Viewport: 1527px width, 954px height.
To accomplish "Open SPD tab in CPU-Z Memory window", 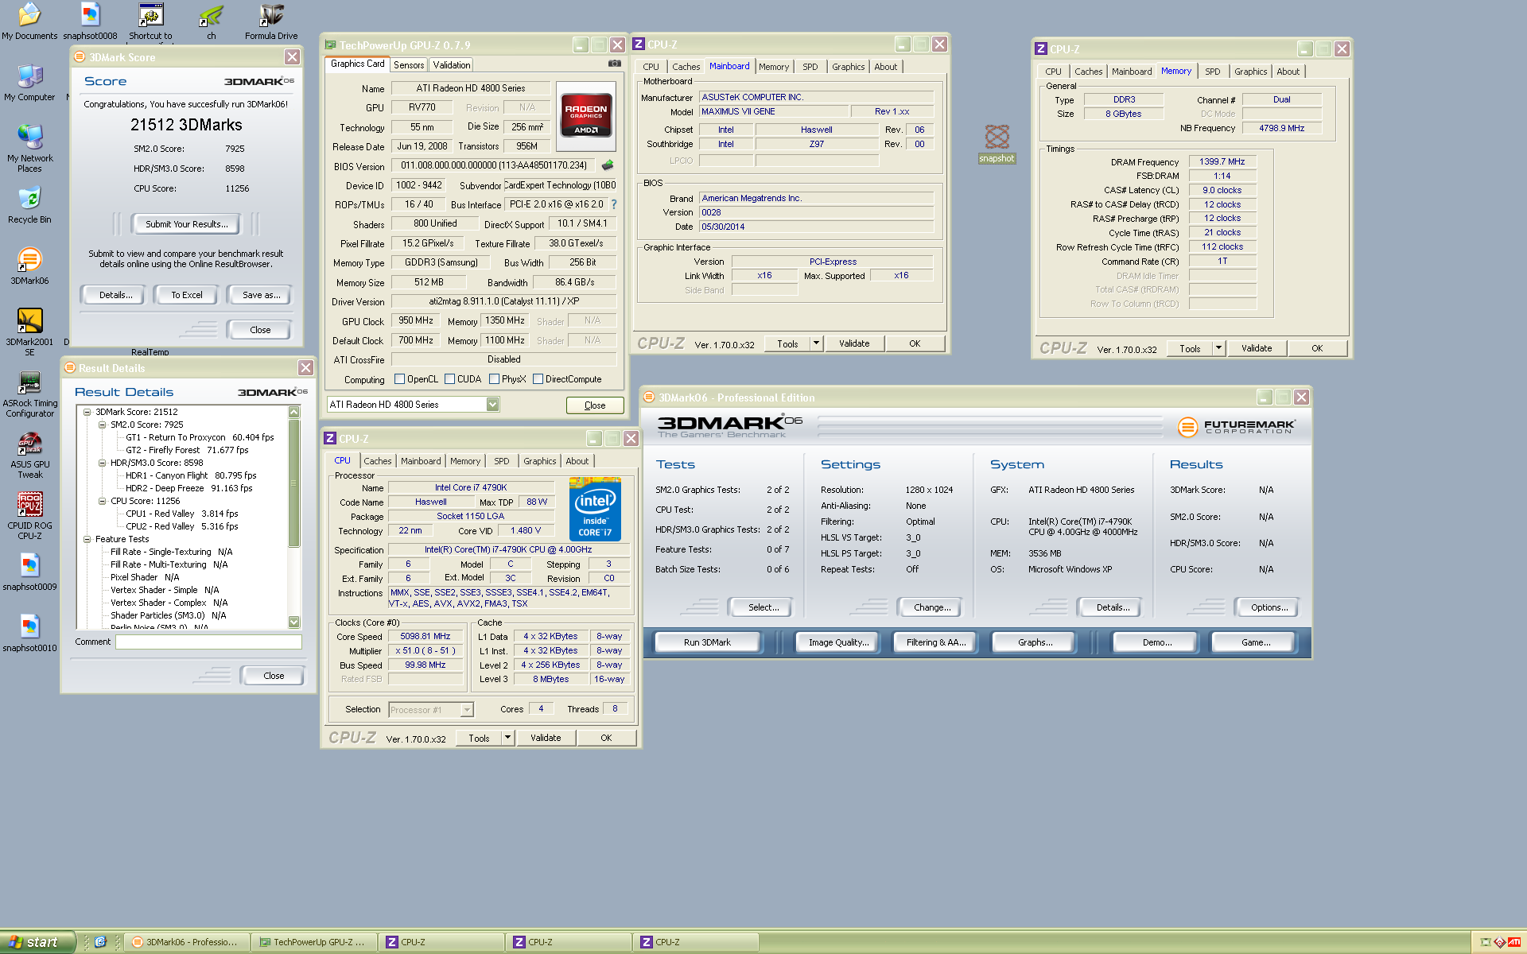I will point(1212,72).
